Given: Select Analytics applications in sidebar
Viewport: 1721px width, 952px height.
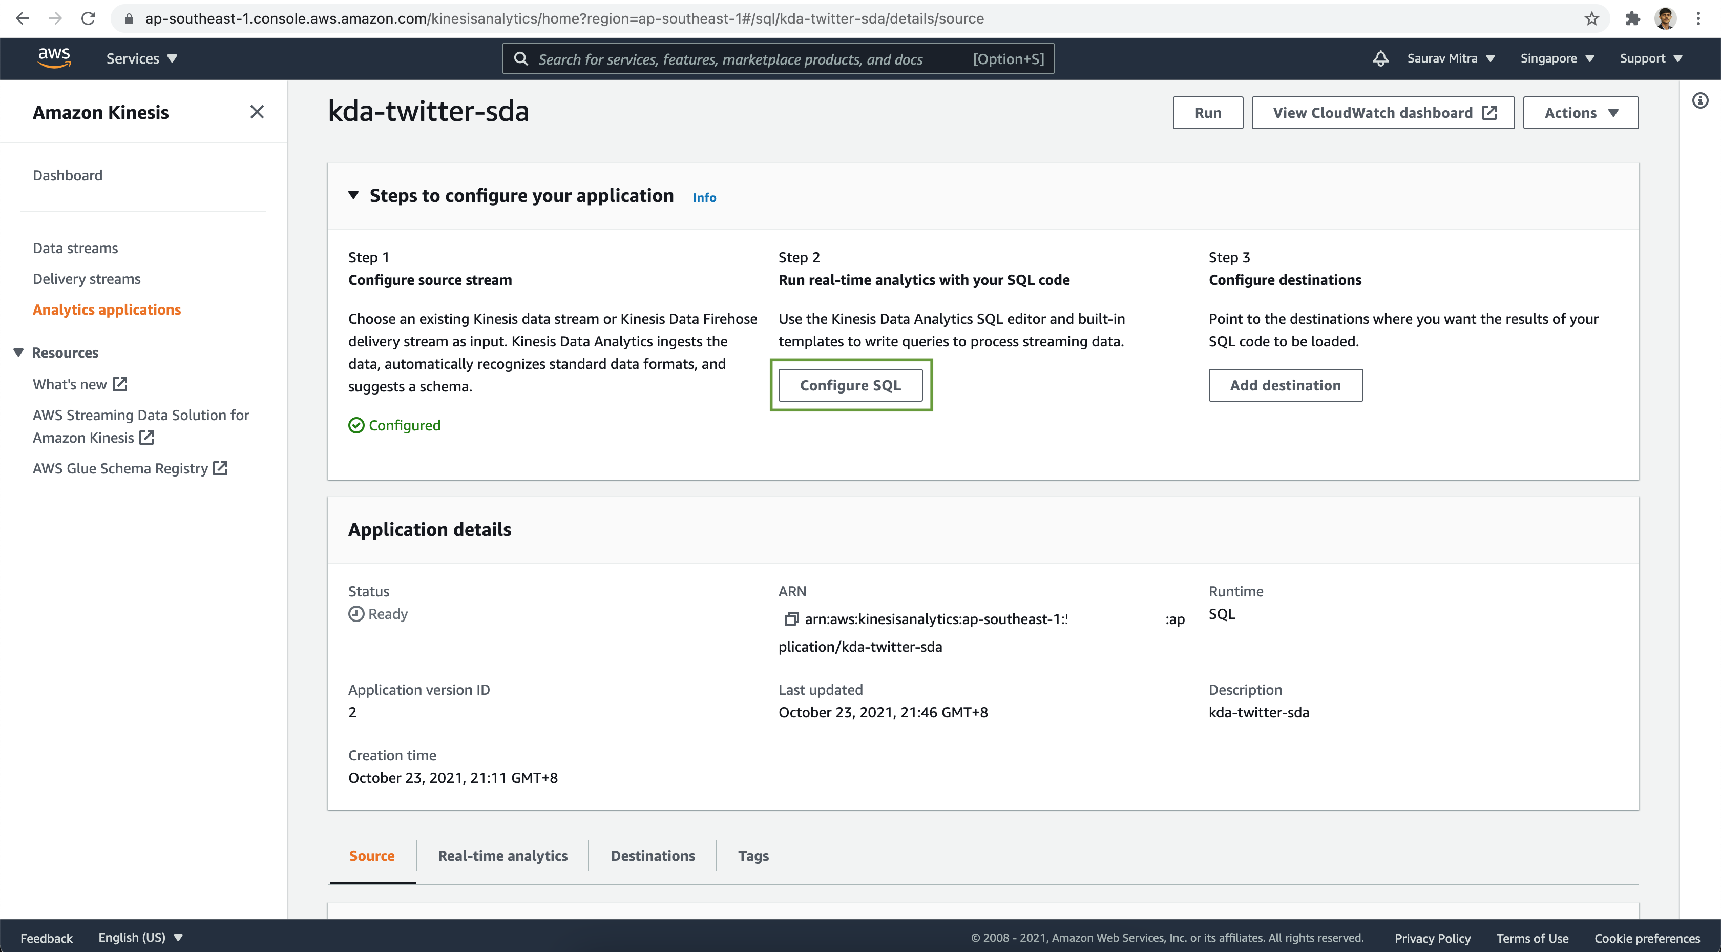Looking at the screenshot, I should click(x=107, y=309).
